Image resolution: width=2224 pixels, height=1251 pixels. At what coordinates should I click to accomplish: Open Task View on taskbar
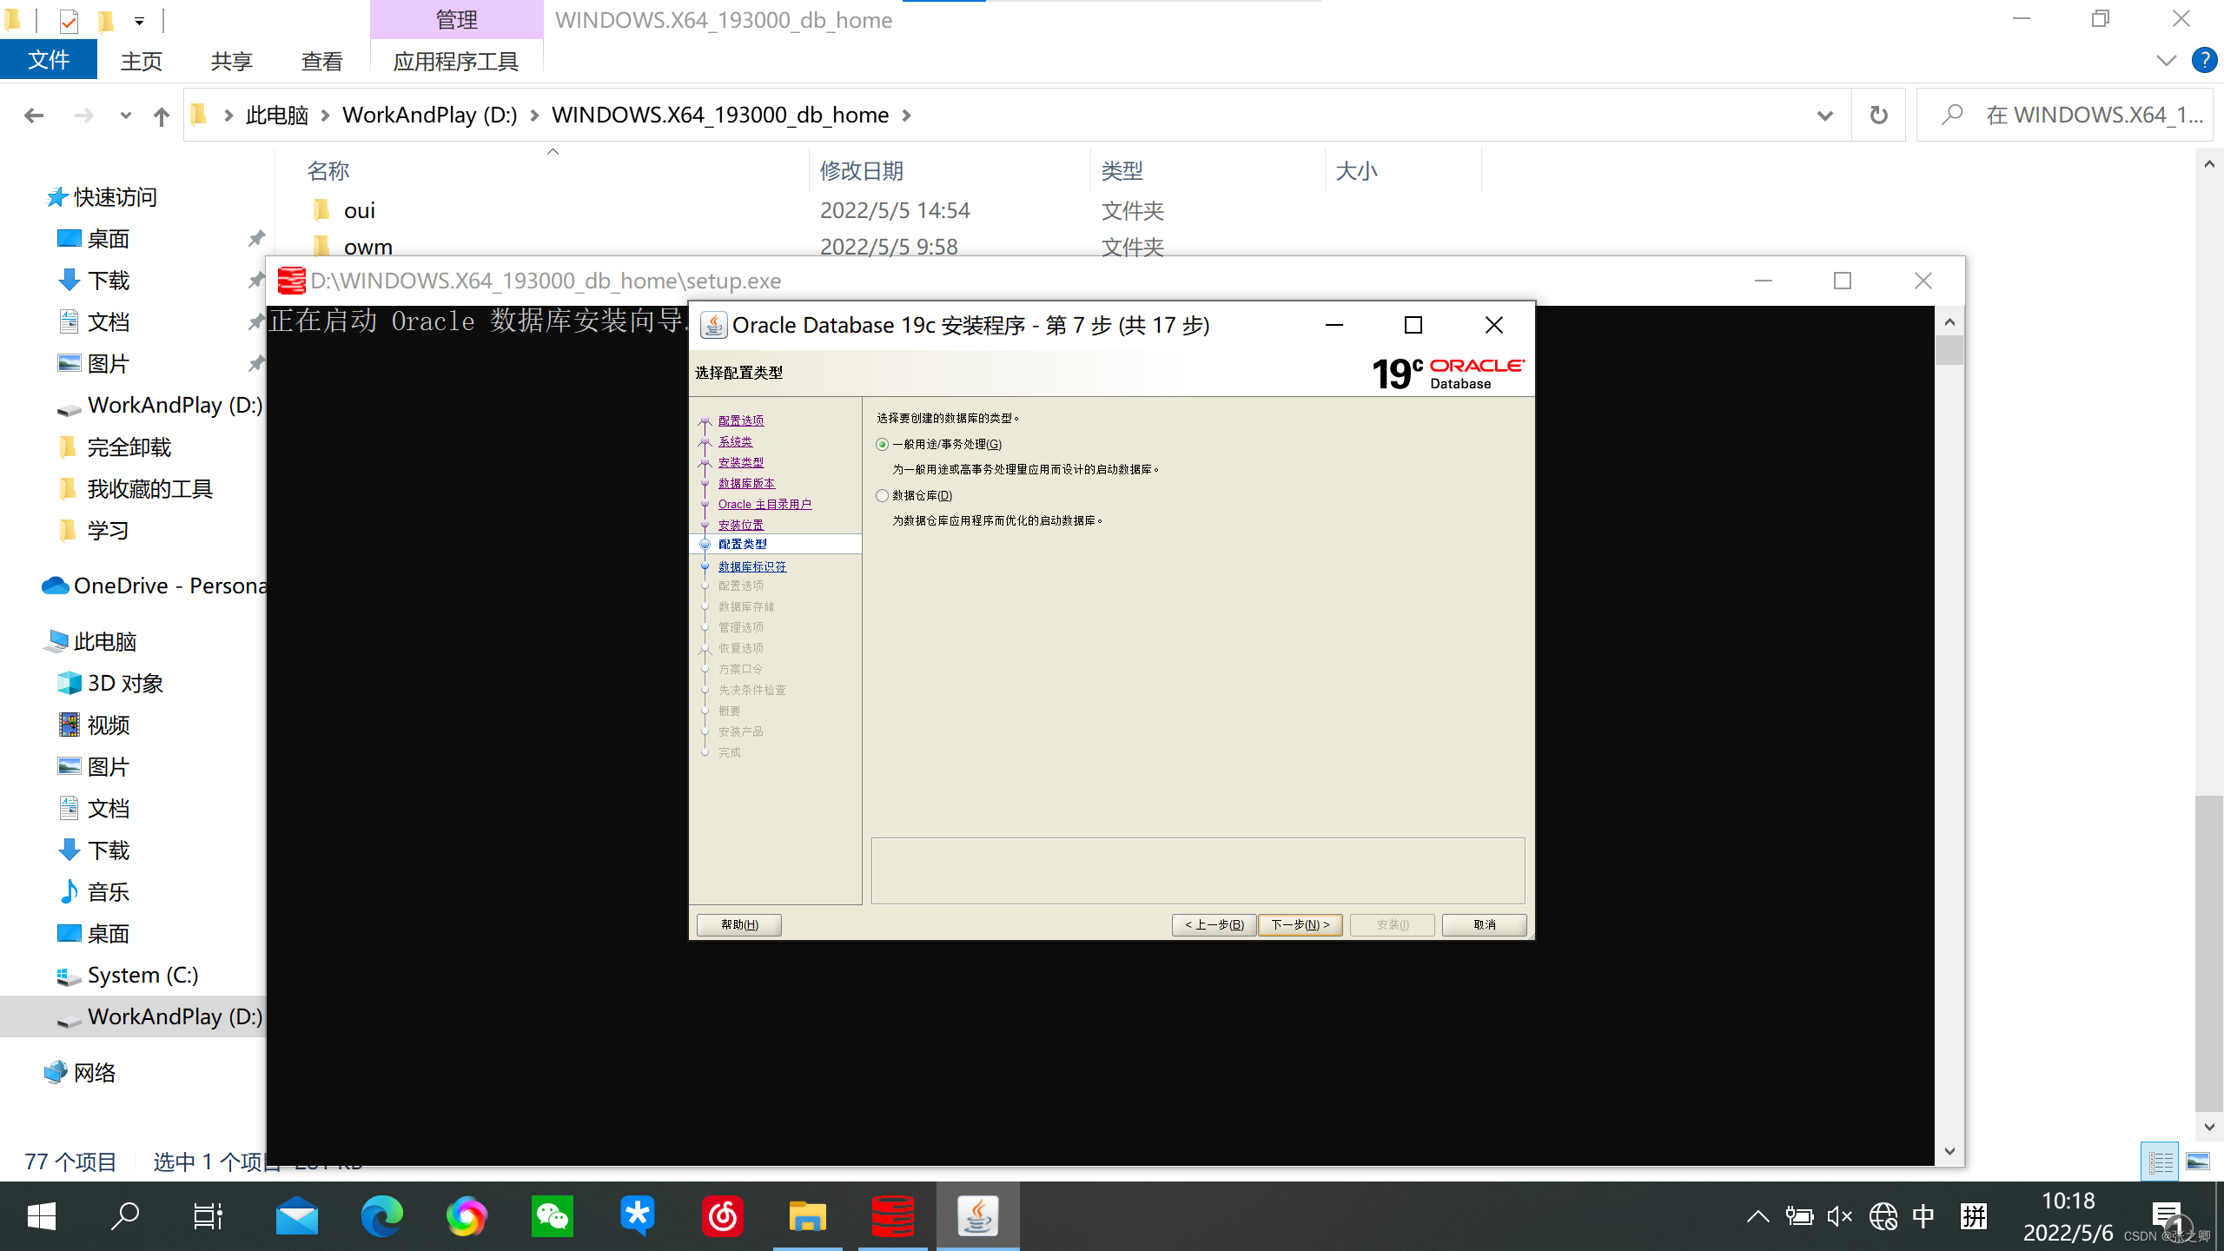208,1216
